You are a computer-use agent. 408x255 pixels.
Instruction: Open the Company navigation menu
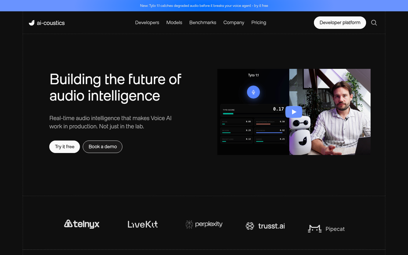pos(234,23)
